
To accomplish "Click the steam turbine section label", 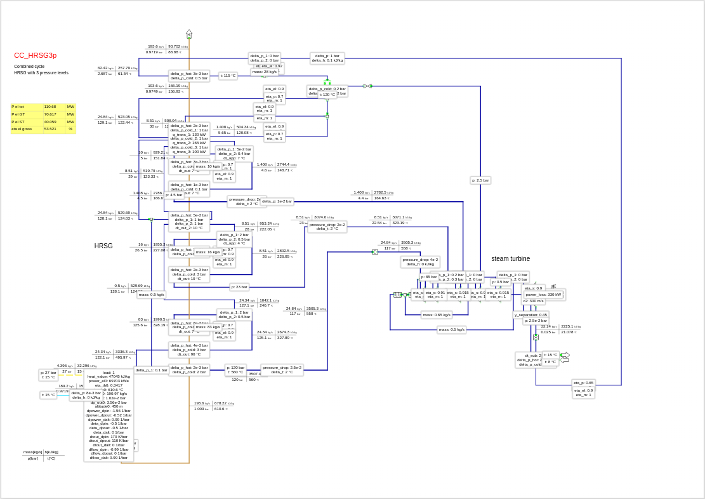I will click(510, 258).
